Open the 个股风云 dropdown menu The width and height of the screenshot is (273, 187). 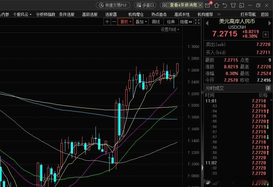22,14
